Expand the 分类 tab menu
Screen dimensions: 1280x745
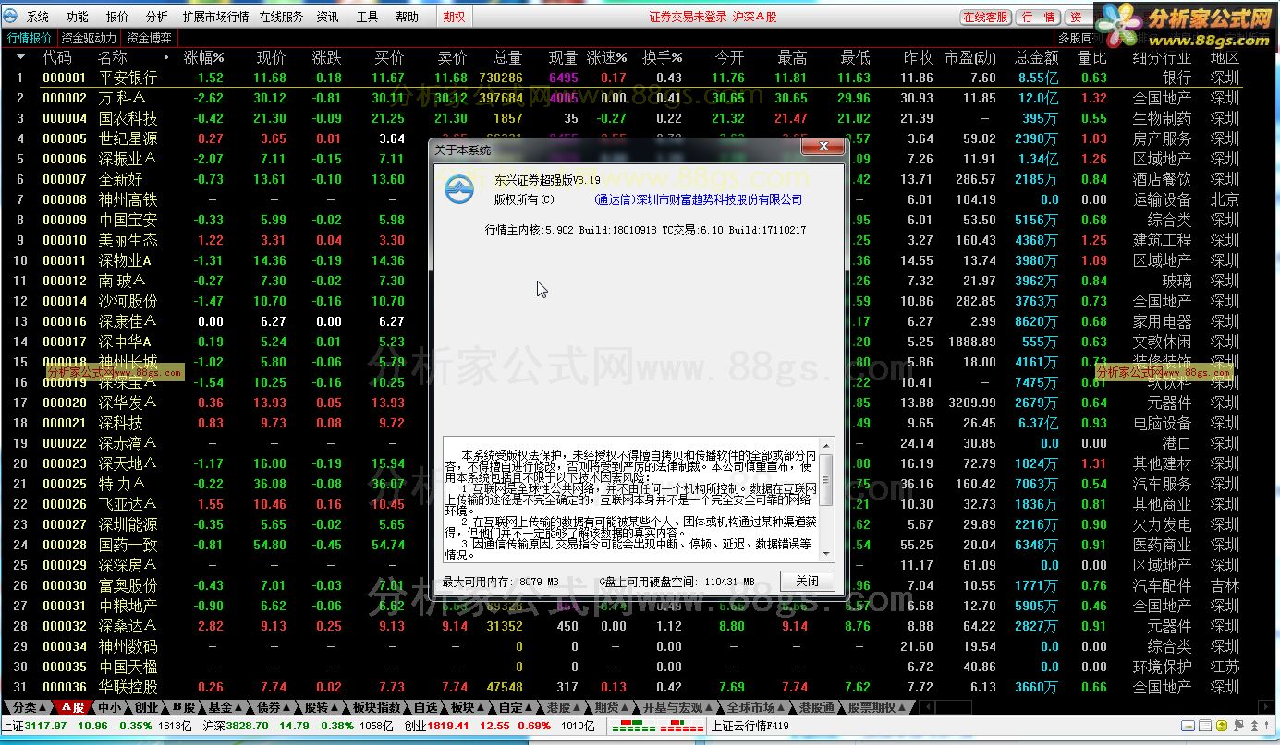coord(43,707)
